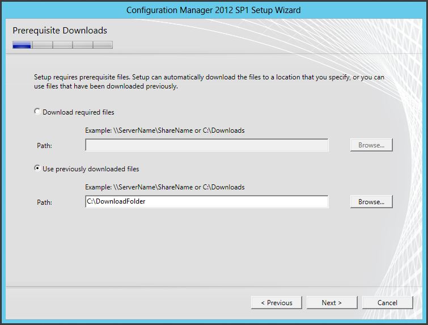Click the Configuration Manager 2012 SP1 title bar
Screen dimensions: 428x325
214,10
